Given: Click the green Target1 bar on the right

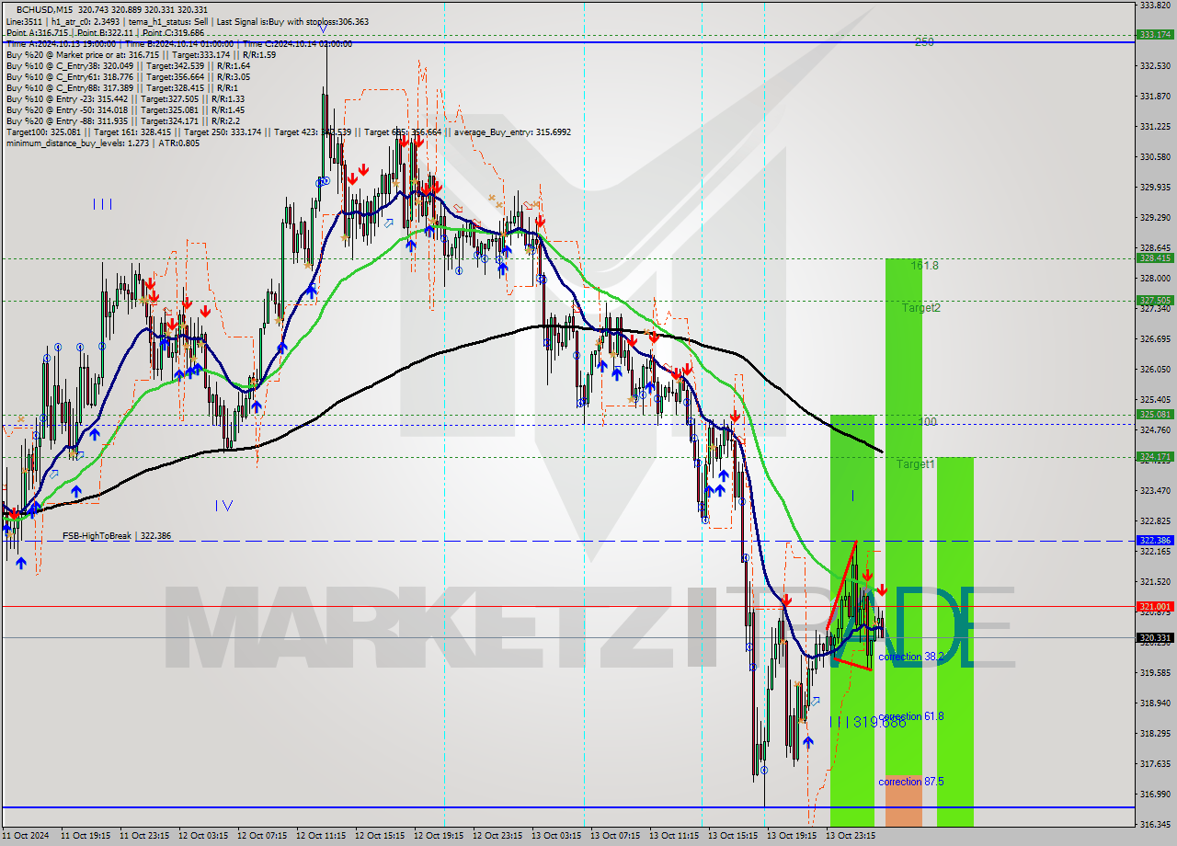Looking at the screenshot, I should (954, 642).
